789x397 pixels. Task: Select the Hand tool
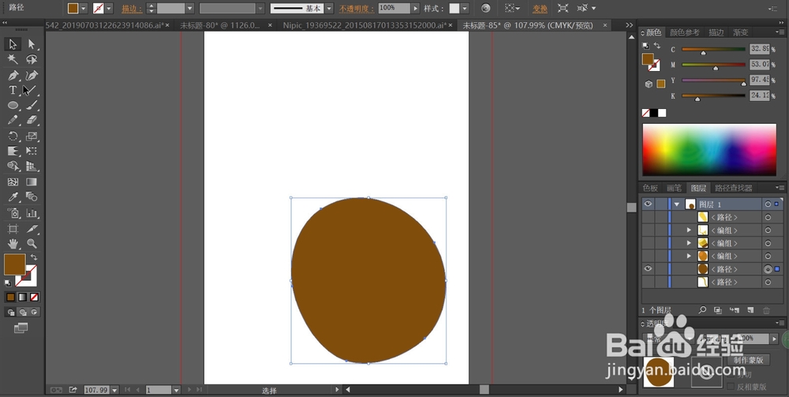pyautogui.click(x=13, y=244)
